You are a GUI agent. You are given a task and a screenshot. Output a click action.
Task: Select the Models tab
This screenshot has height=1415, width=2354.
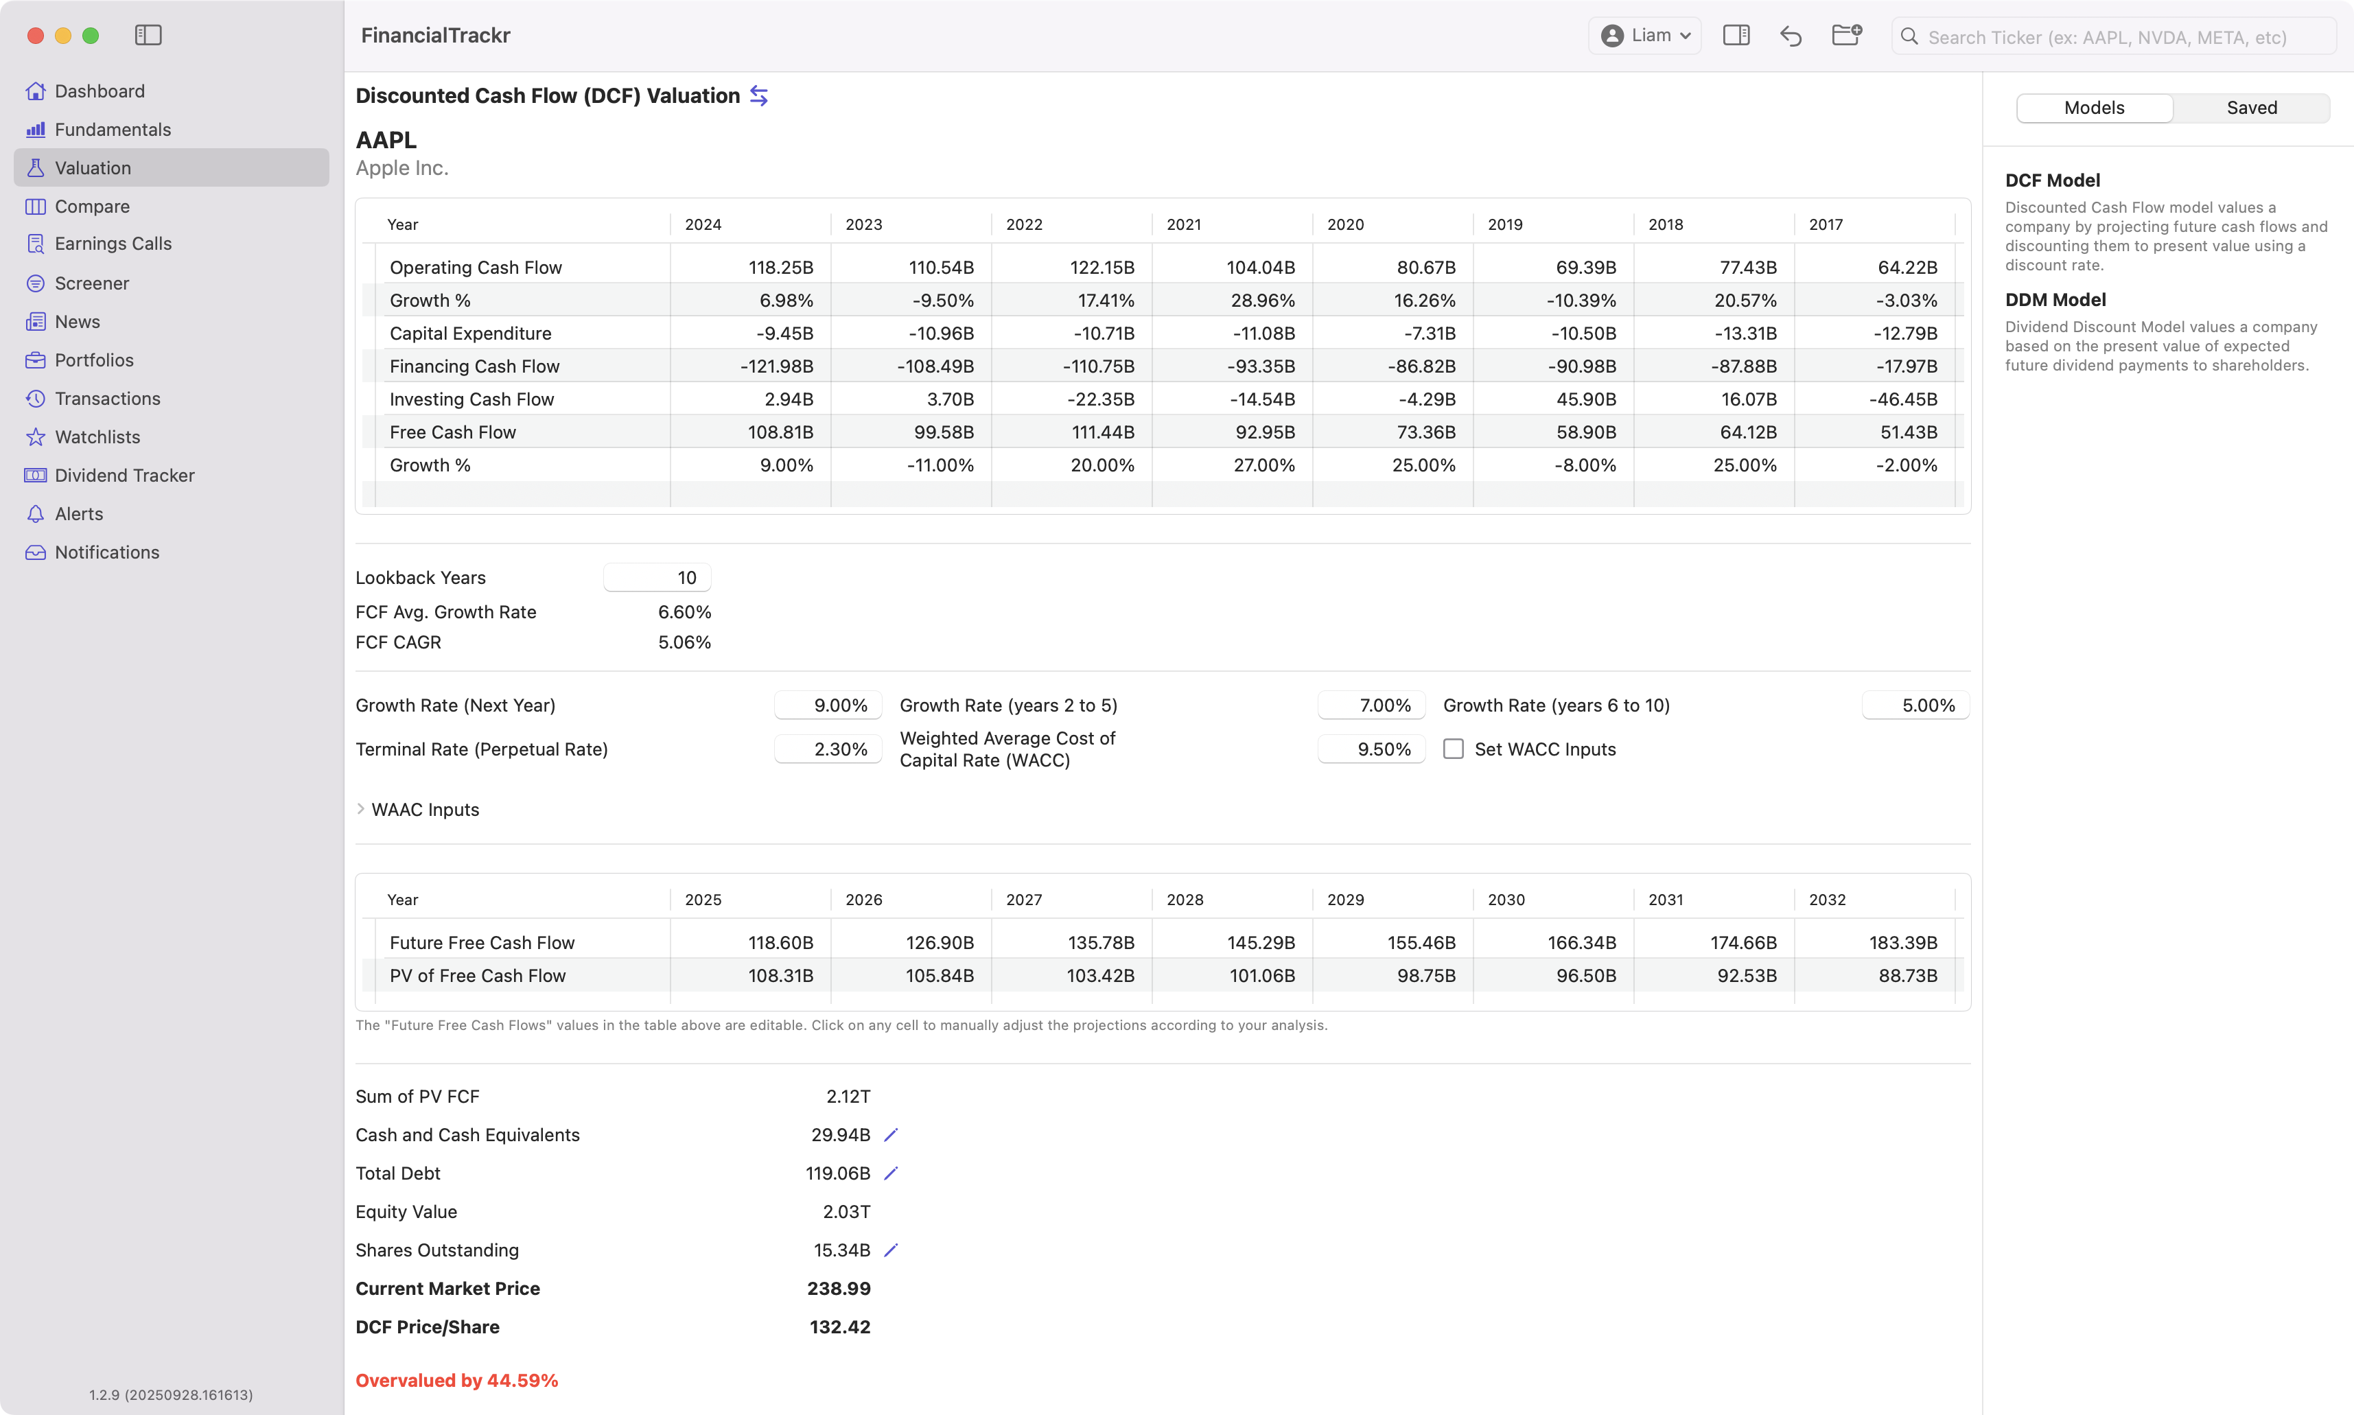coord(2094,108)
